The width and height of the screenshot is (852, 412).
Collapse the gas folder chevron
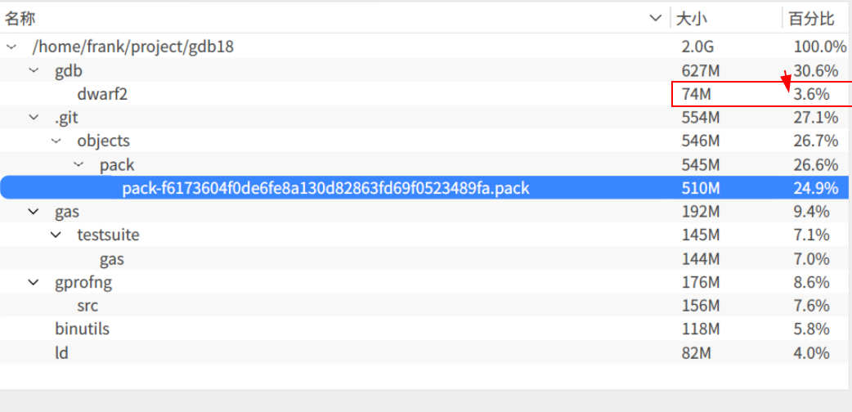(x=34, y=213)
